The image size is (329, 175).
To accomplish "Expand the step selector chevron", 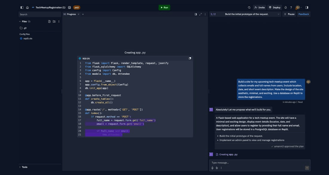I will coord(278,14).
